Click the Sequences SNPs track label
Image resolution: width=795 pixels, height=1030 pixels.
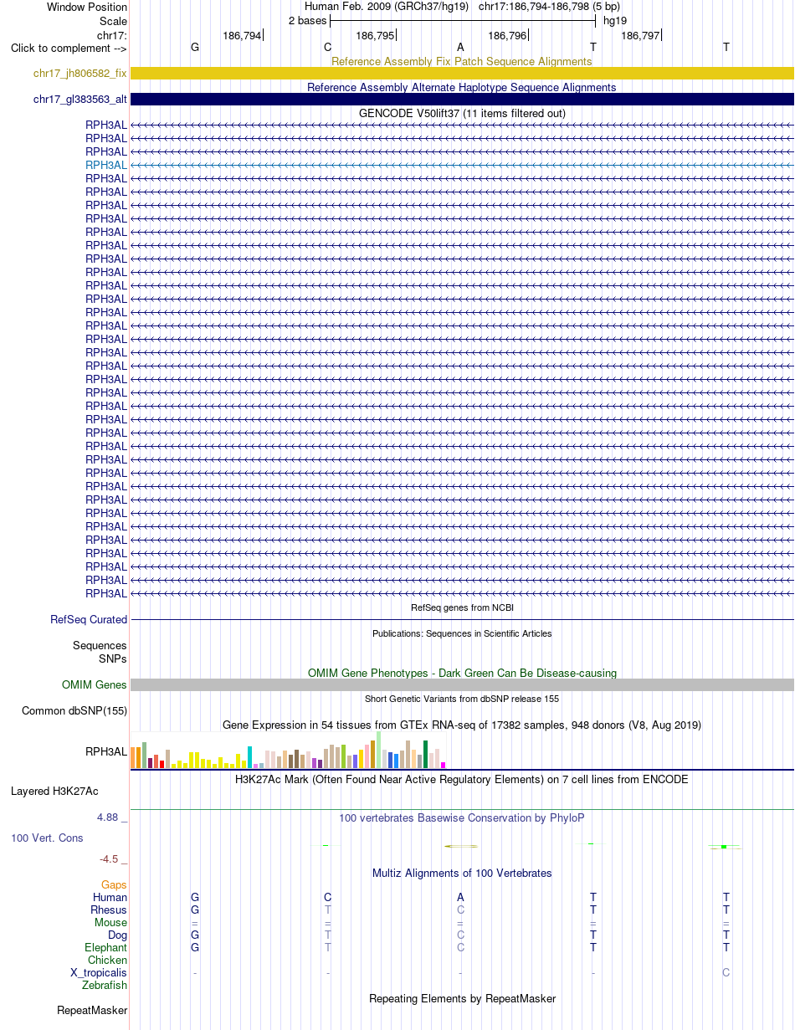point(100,653)
